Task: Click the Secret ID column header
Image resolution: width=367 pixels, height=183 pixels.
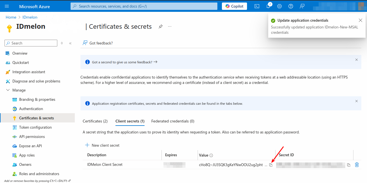Action: pos(286,155)
